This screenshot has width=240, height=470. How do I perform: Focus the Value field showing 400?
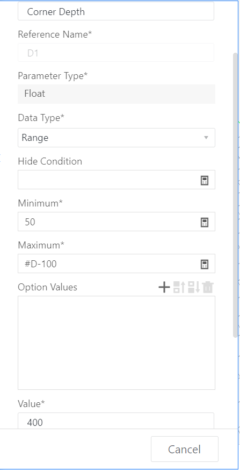pos(116,421)
